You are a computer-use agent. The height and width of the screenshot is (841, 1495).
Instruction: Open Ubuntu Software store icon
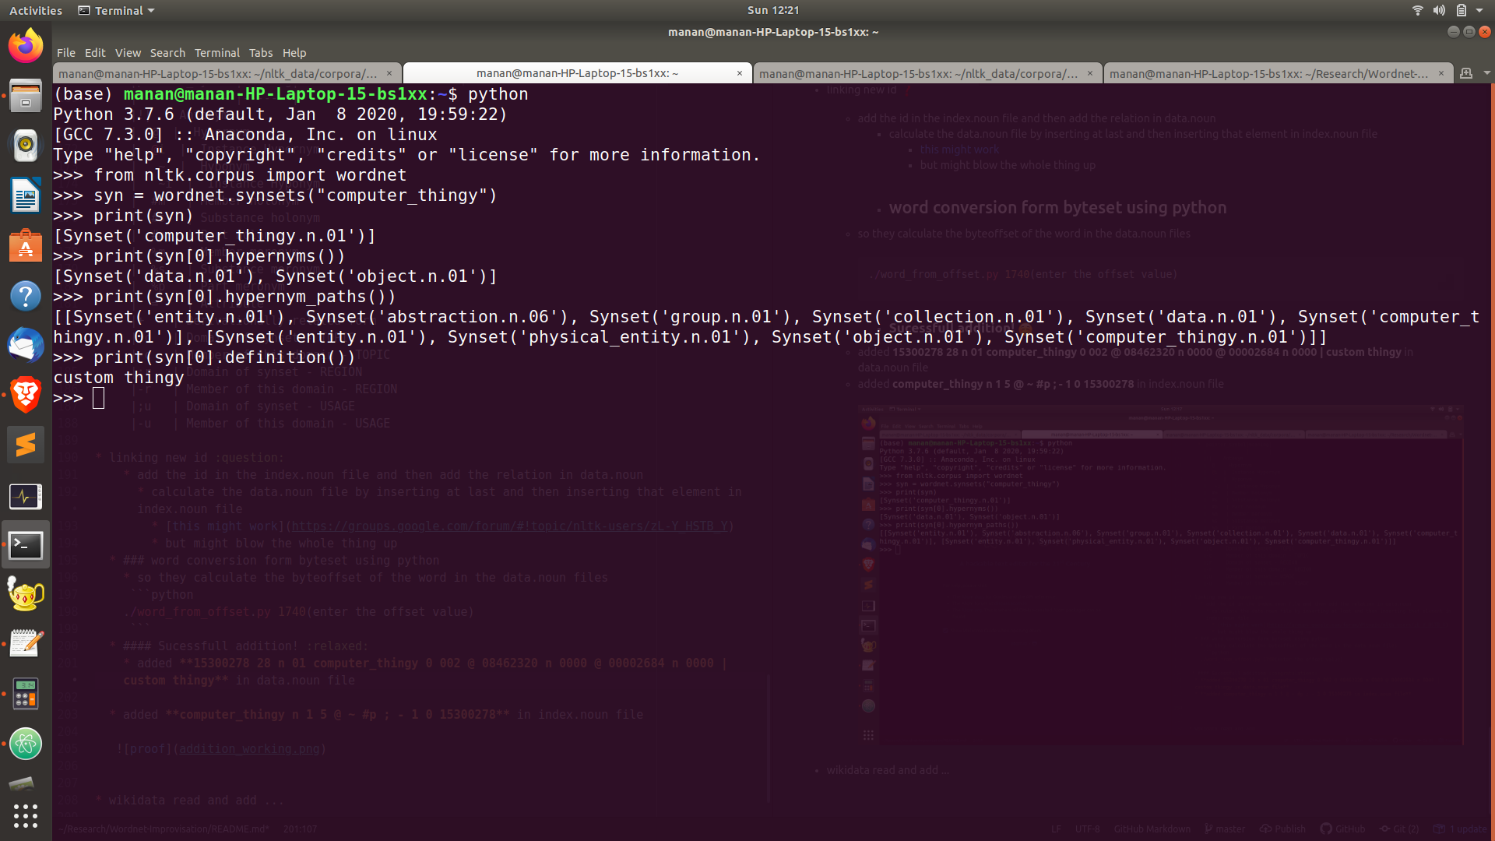(x=26, y=246)
